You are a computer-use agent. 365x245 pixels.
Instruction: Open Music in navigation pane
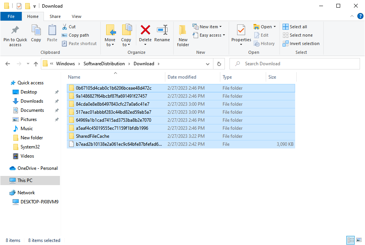pyautogui.click(x=27, y=129)
